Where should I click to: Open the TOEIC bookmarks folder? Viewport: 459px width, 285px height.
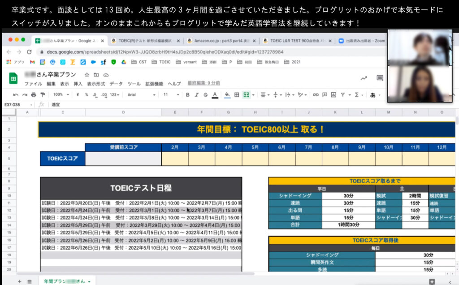[x=161, y=62]
